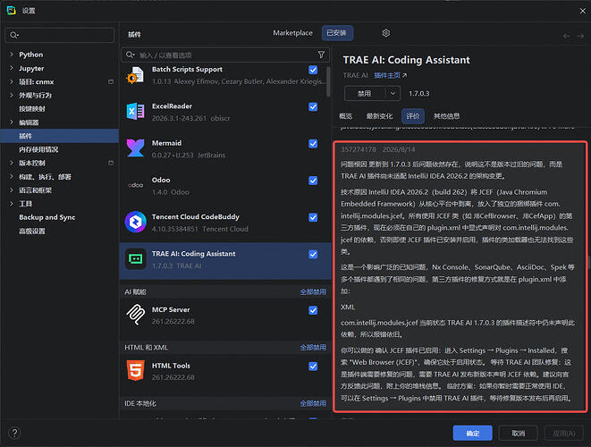Open the 插件主页 link
591x447 pixels.
coord(387,75)
